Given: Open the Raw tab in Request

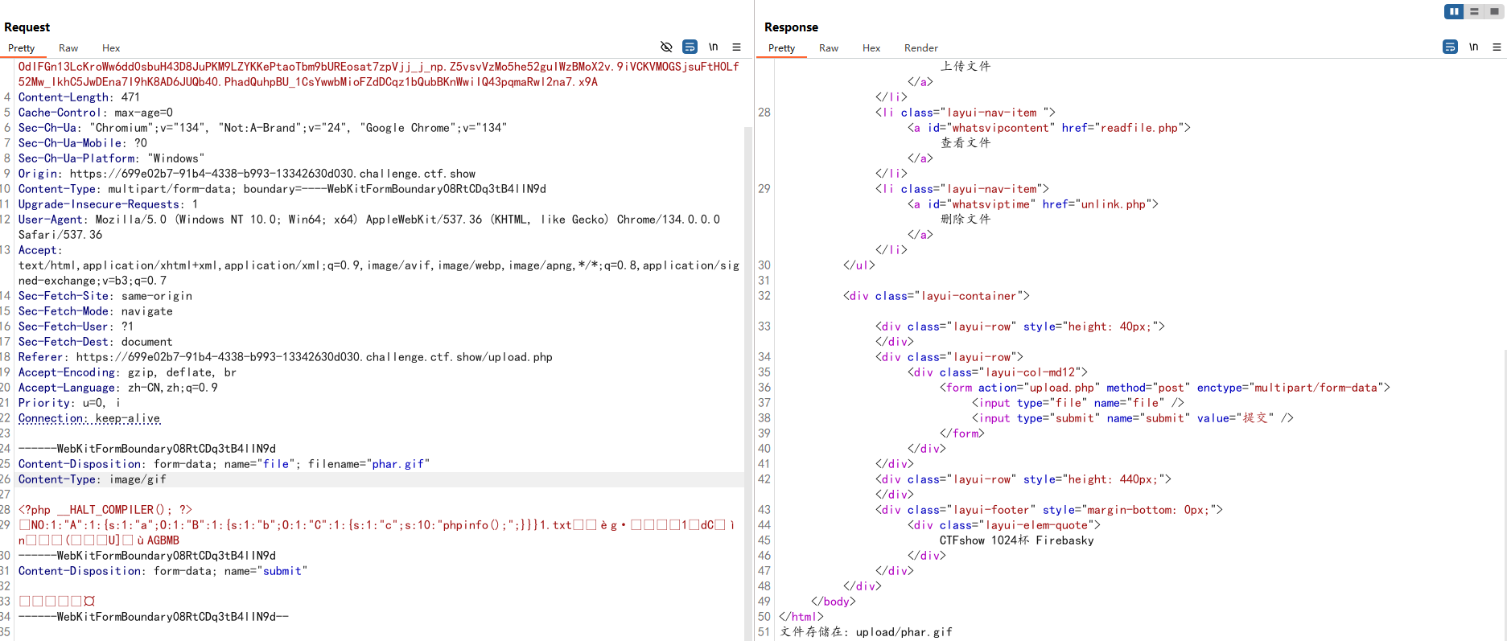Looking at the screenshot, I should click(68, 48).
